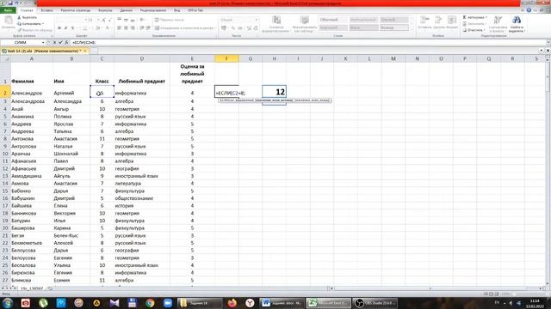
Task: Open the Name Box dropdown arrow
Action: (43, 42)
